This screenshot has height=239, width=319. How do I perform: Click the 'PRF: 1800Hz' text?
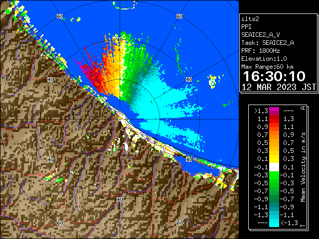pos(260,51)
